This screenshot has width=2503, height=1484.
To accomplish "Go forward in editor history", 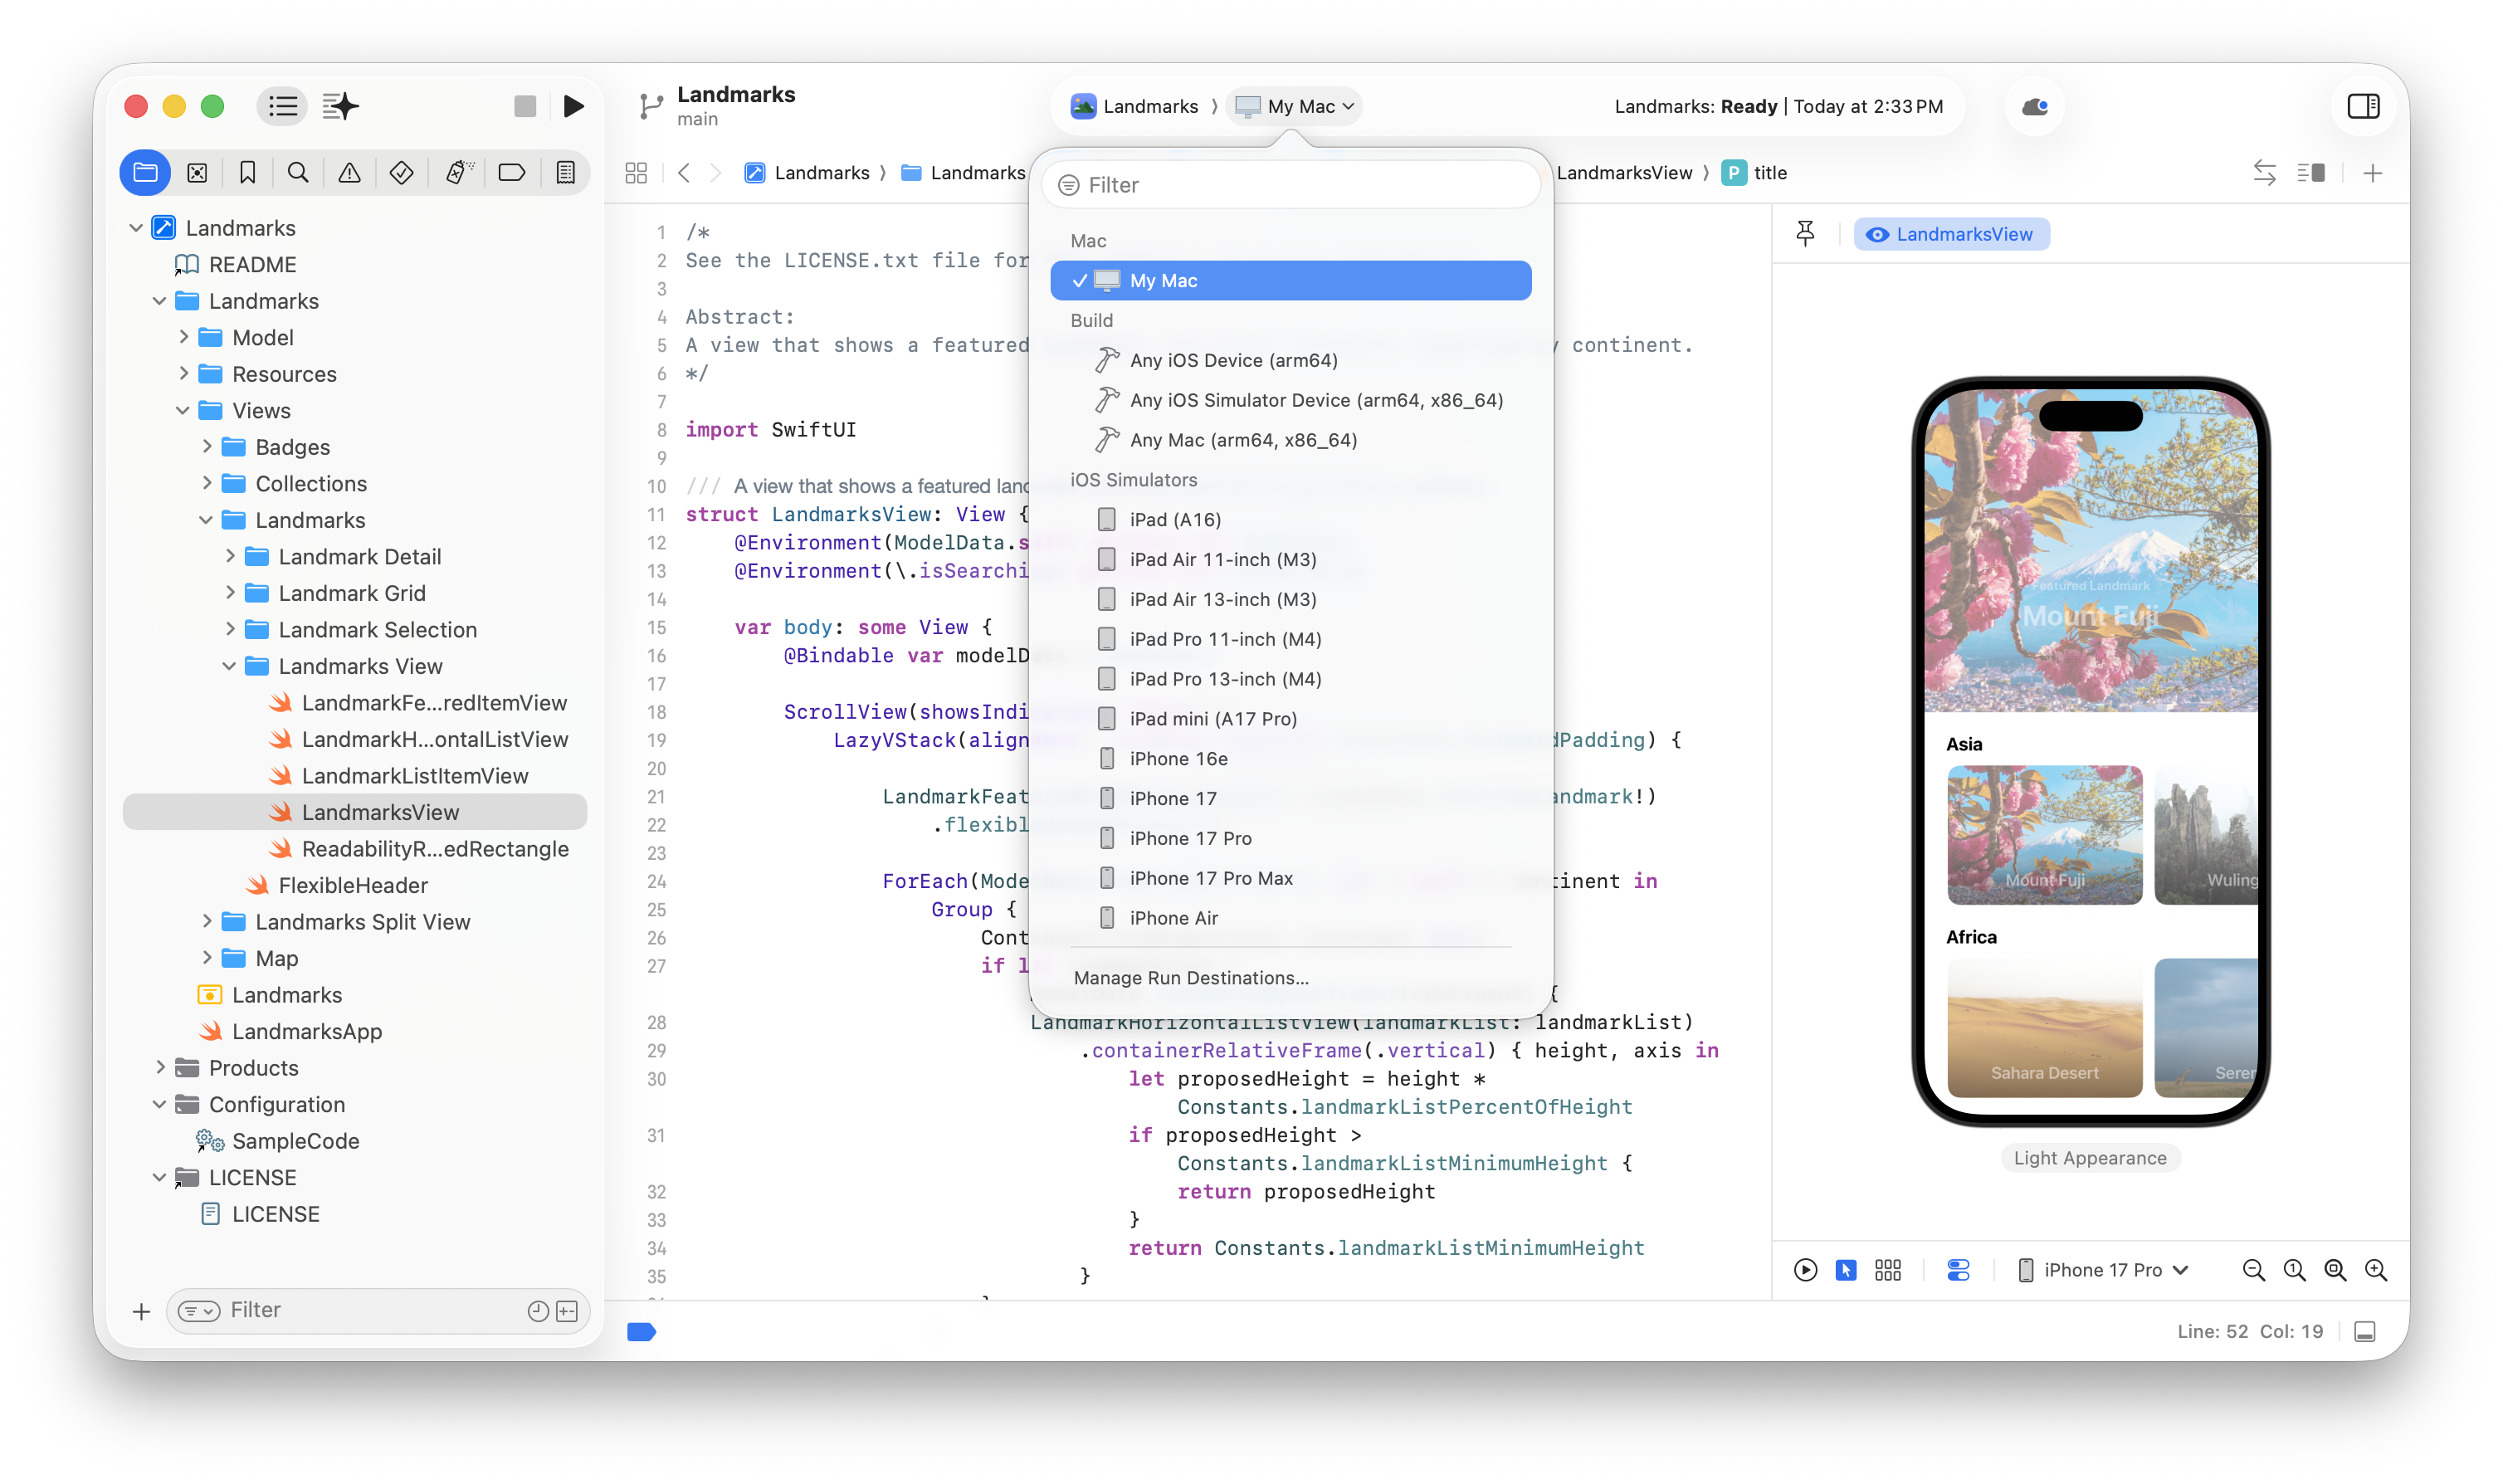I will click(715, 173).
